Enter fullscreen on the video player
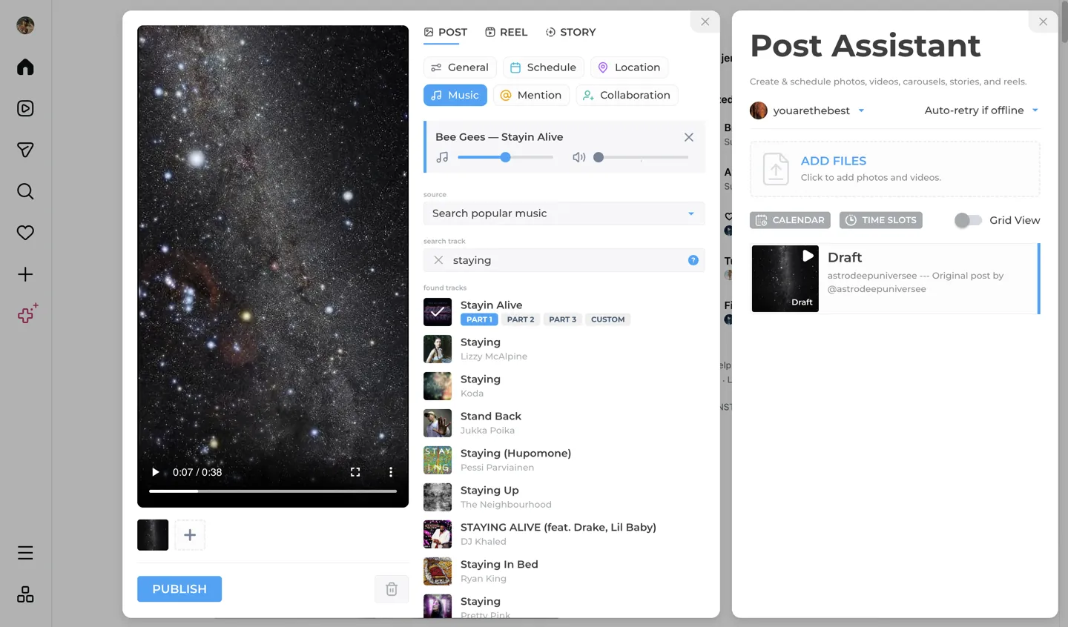 [355, 472]
